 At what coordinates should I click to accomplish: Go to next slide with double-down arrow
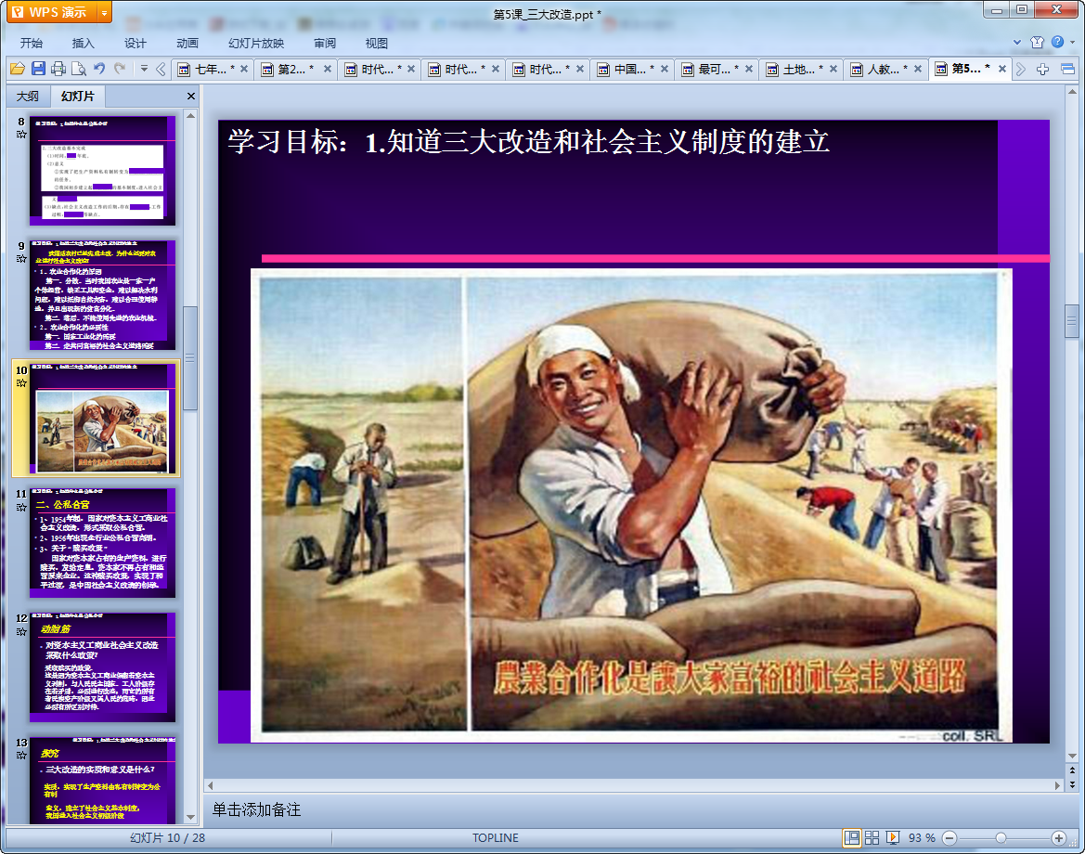click(1073, 784)
